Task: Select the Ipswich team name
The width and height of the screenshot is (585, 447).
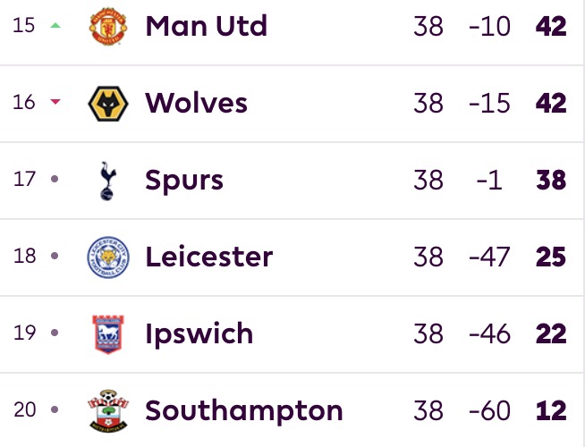Action: tap(199, 334)
